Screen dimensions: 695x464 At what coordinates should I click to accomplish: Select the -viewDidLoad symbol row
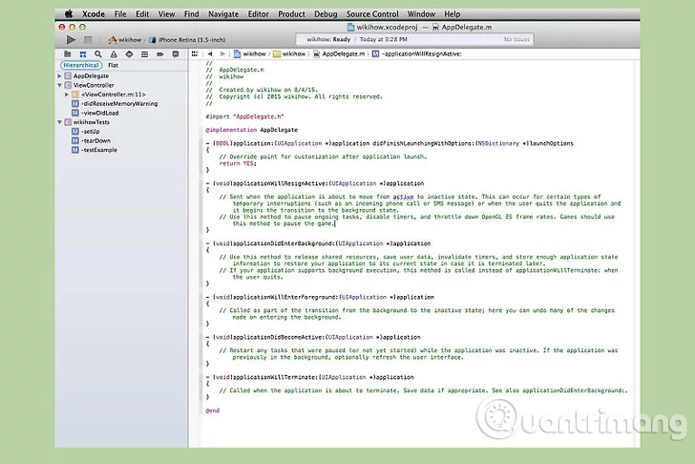(x=122, y=113)
